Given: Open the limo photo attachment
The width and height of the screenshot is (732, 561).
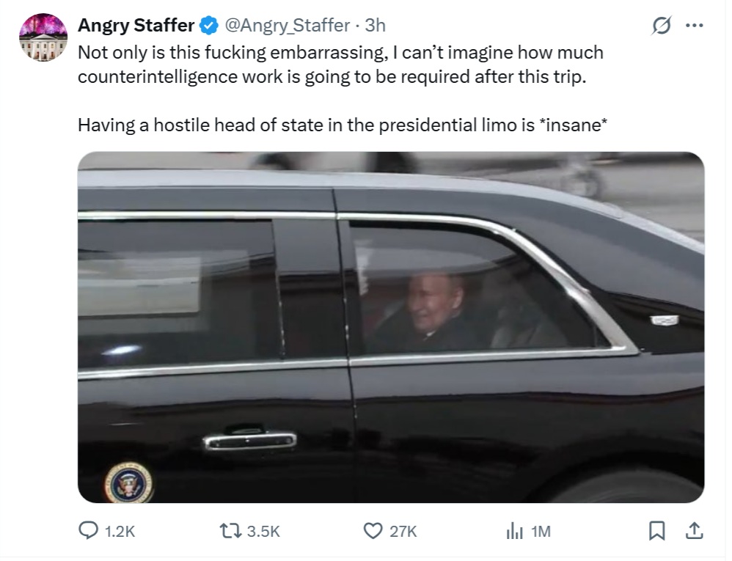Looking at the screenshot, I should pos(391,327).
